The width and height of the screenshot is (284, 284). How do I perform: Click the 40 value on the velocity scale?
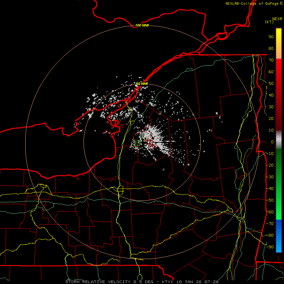(271, 95)
